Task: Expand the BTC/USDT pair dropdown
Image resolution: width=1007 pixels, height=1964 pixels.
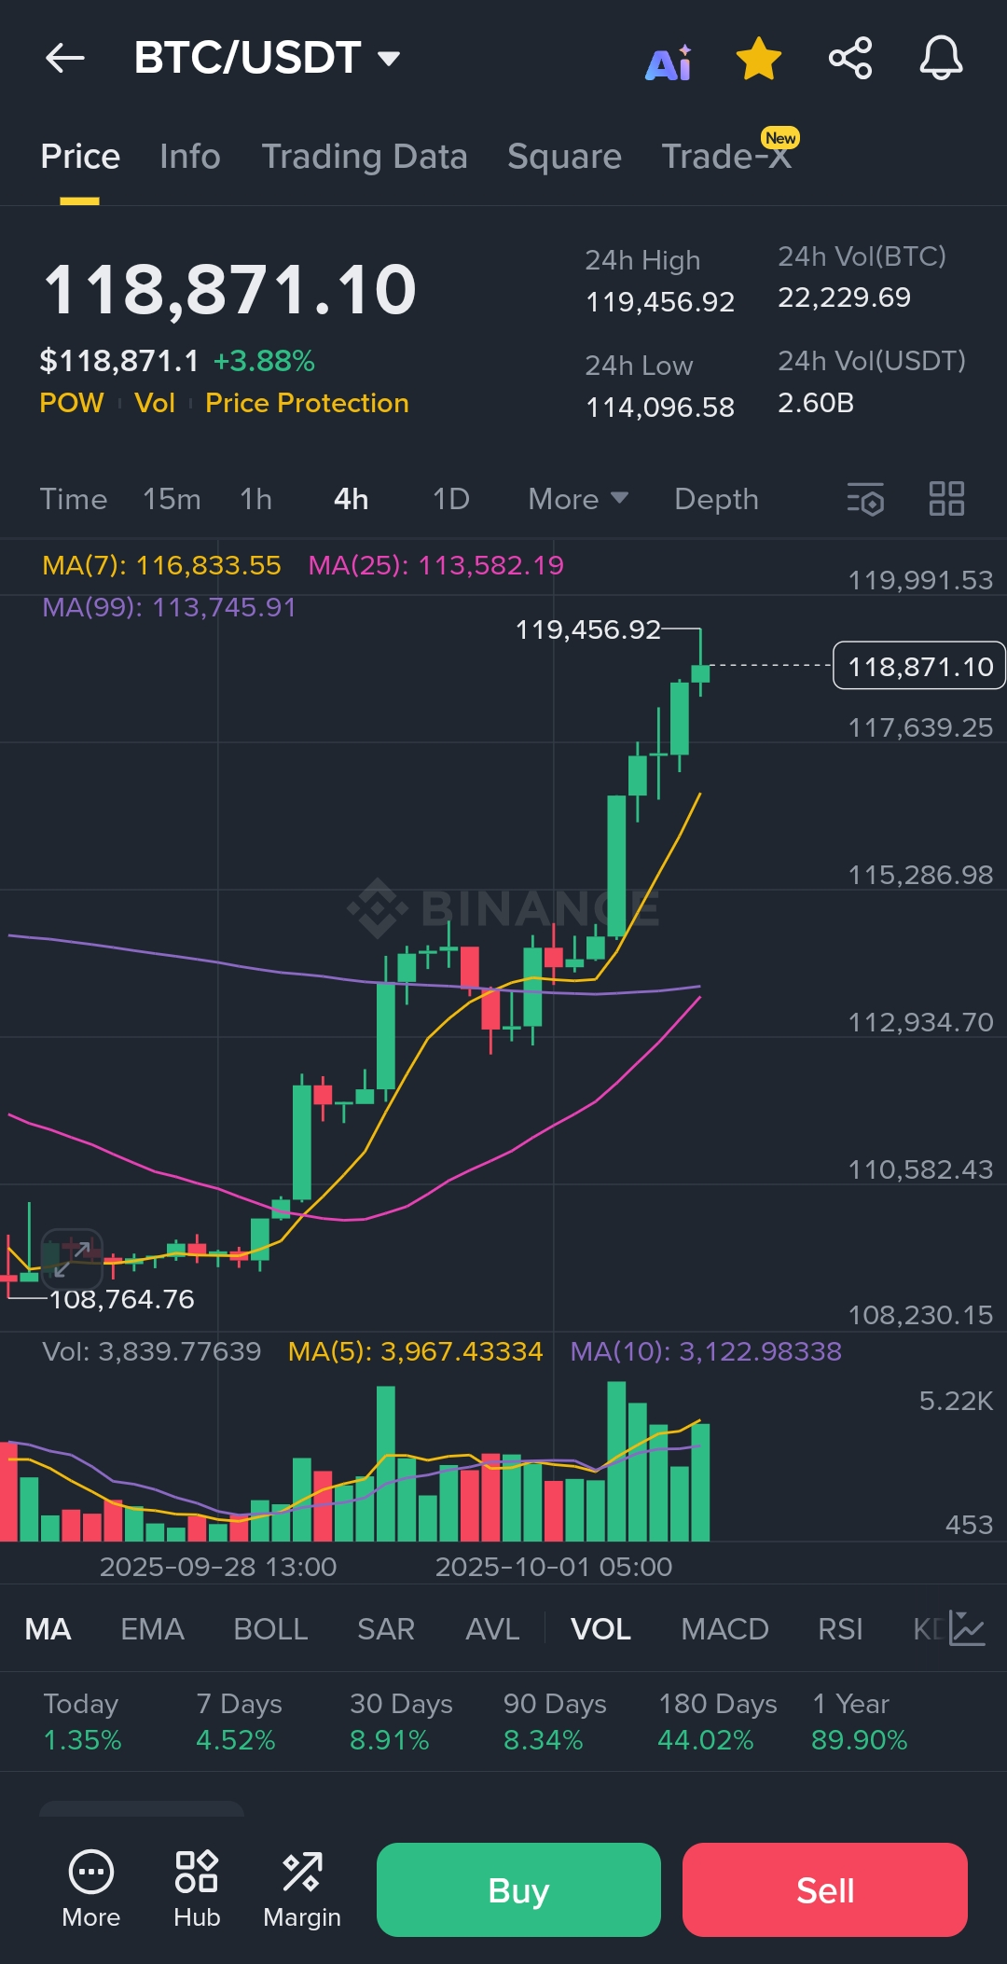Action: click(x=388, y=59)
